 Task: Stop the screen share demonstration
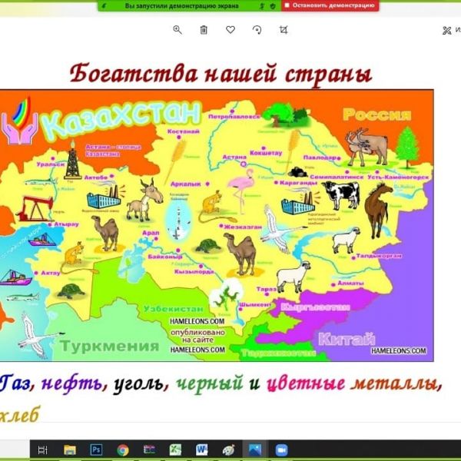point(330,5)
